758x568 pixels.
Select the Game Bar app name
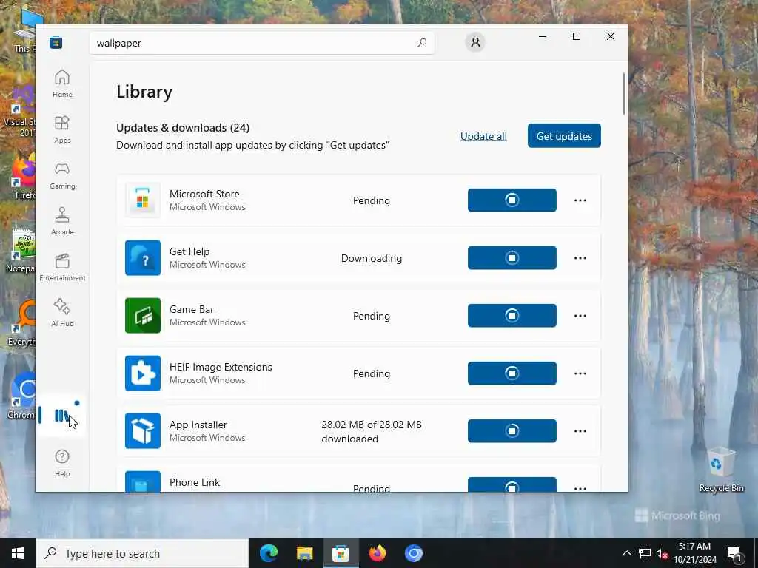[x=192, y=309]
